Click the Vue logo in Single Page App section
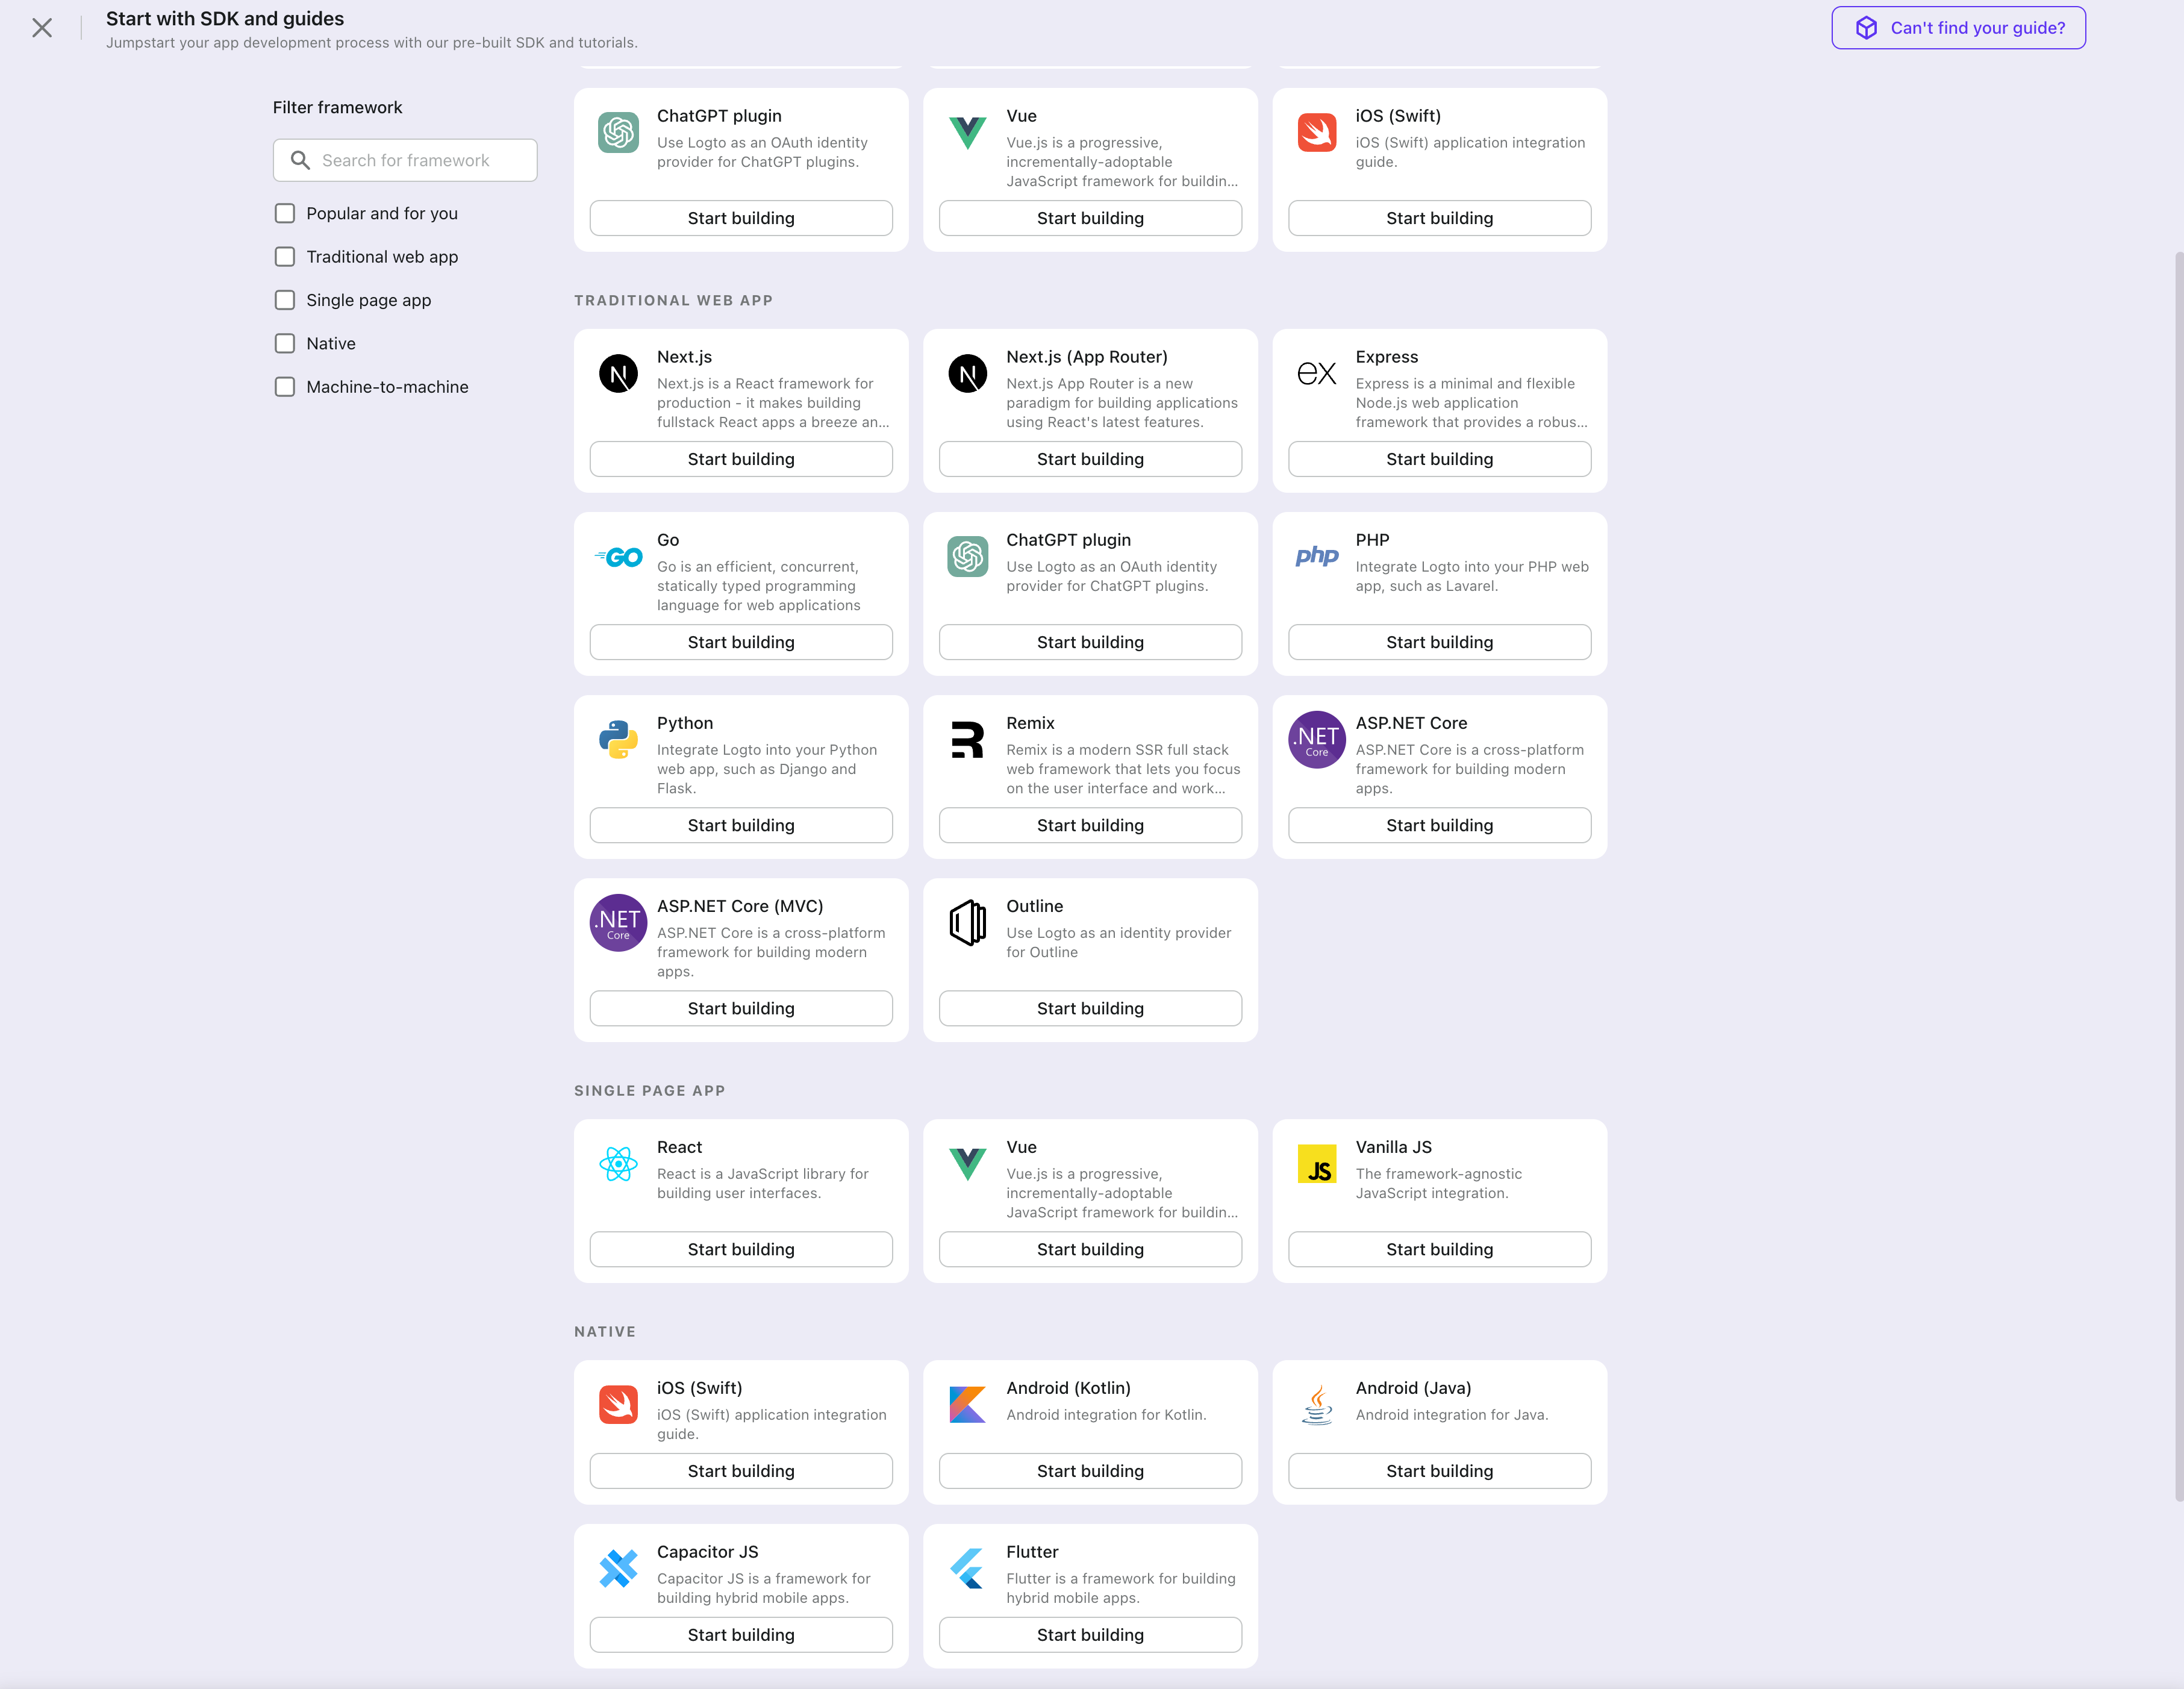The width and height of the screenshot is (2184, 1689). 967,1164
